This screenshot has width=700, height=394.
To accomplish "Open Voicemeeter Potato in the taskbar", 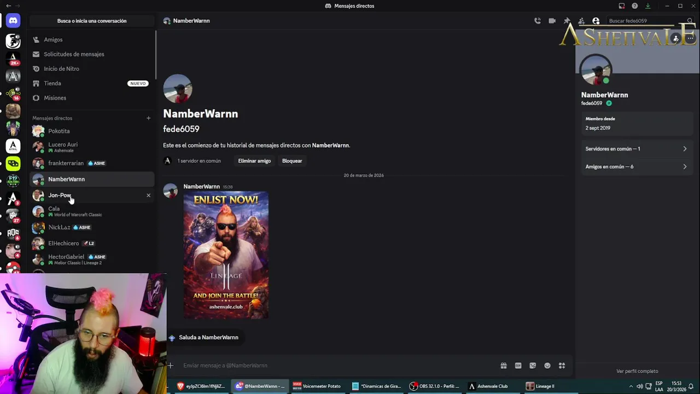I will point(317,386).
